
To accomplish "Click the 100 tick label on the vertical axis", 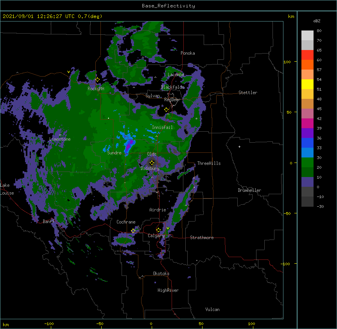I will point(287,62).
